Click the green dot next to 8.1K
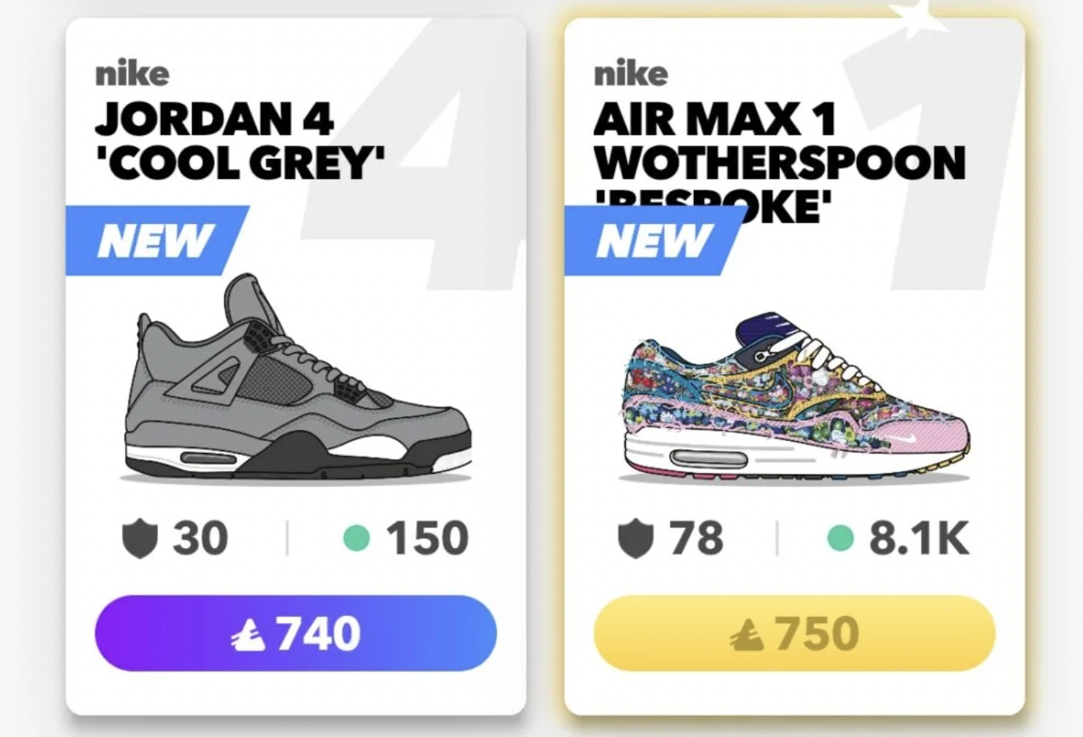Screen dimensions: 1083x737 pyautogui.click(x=840, y=537)
